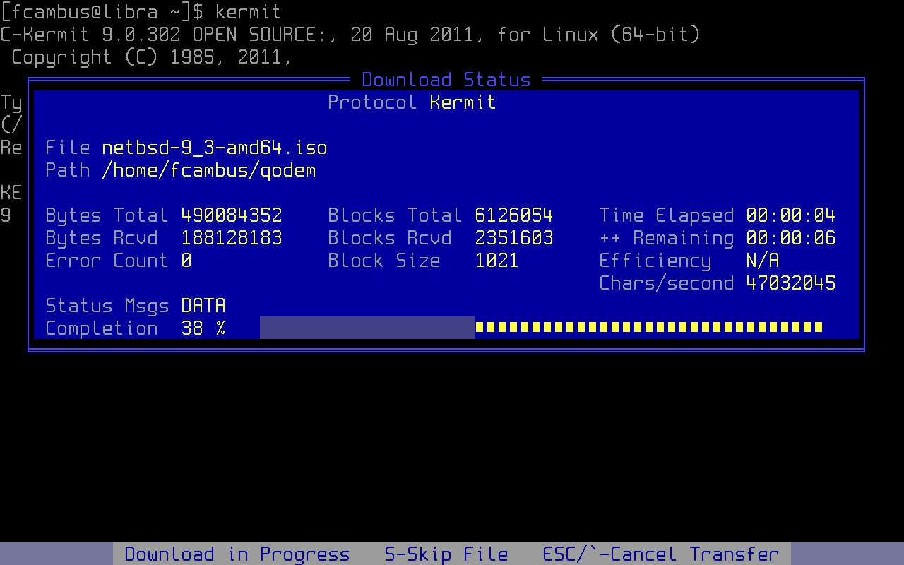904x565 pixels.
Task: Click the 'Download Status' window title
Action: click(x=446, y=80)
